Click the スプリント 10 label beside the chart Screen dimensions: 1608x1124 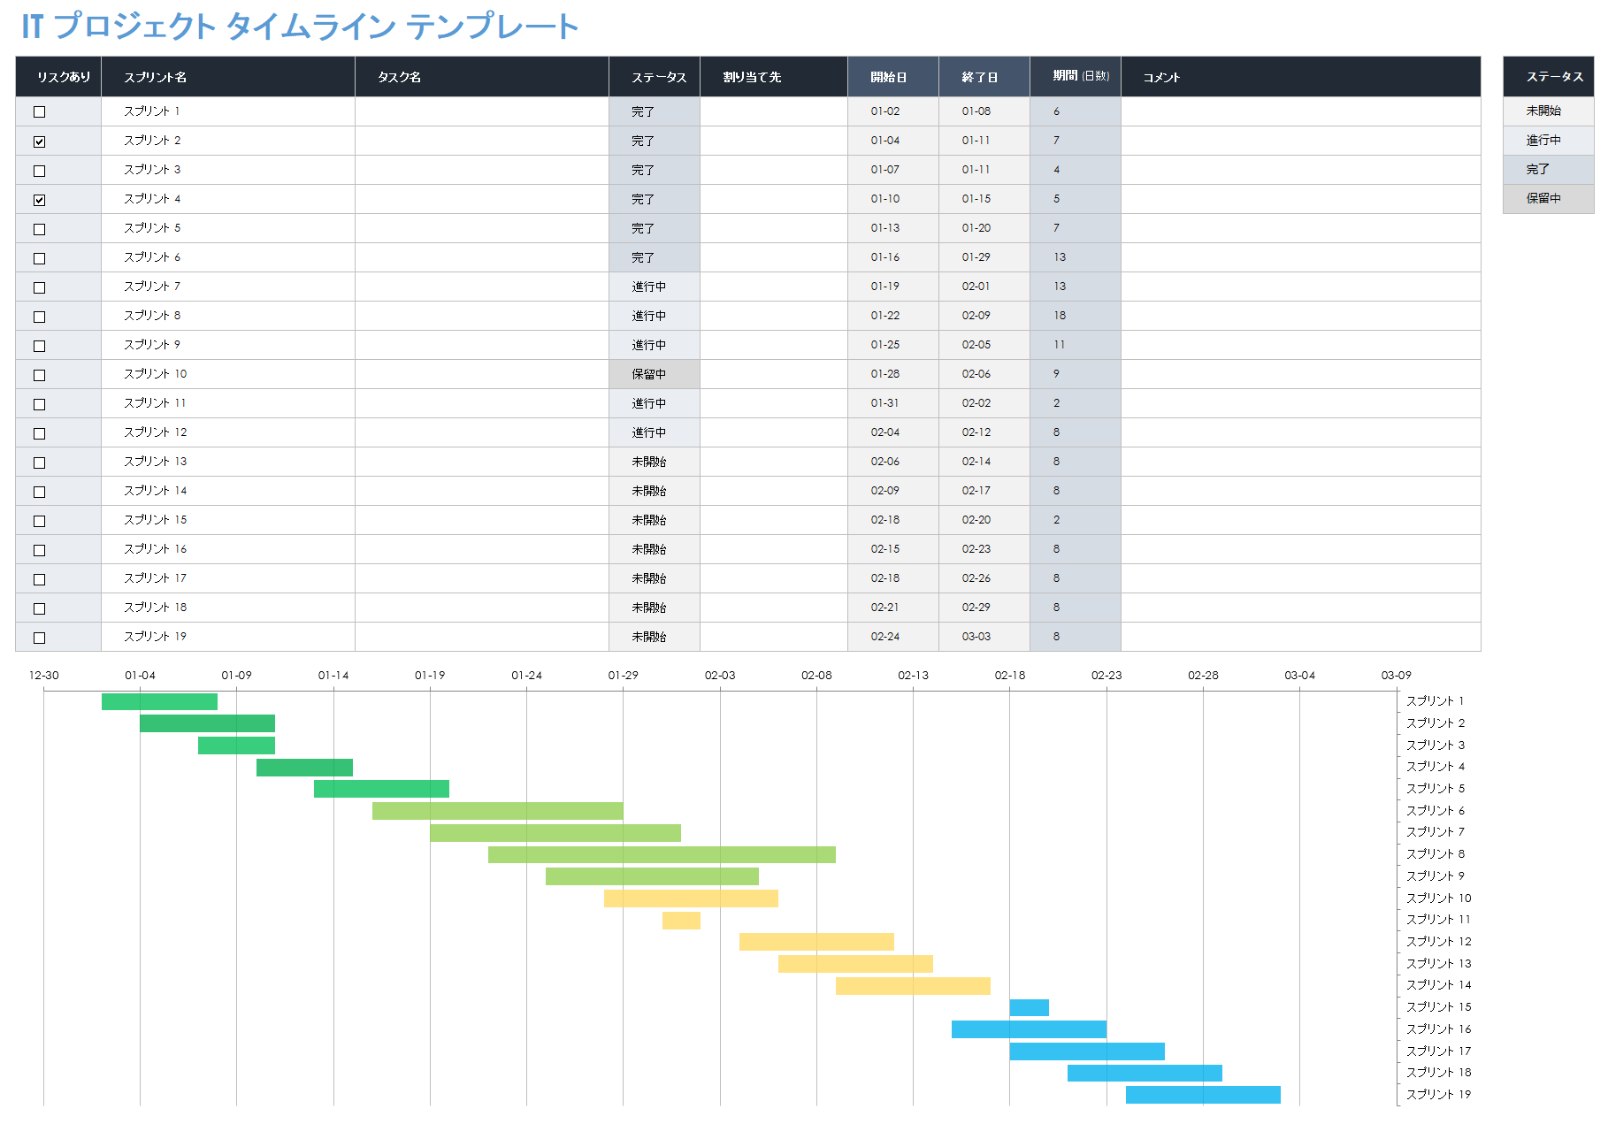coord(1439,898)
